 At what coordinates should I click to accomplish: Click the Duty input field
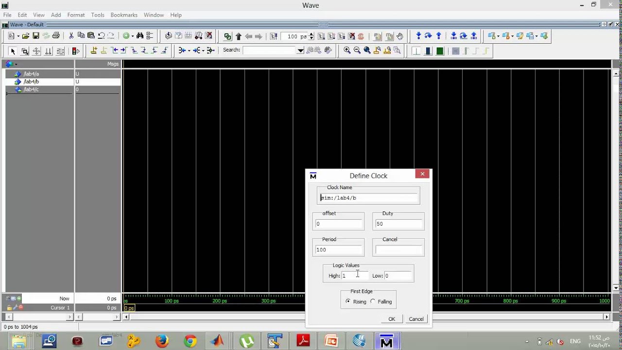pos(398,224)
